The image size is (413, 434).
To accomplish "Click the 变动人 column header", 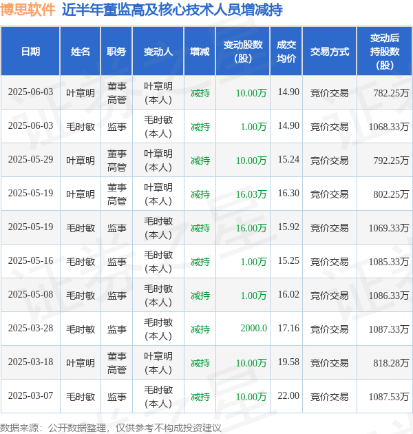I will (158, 52).
